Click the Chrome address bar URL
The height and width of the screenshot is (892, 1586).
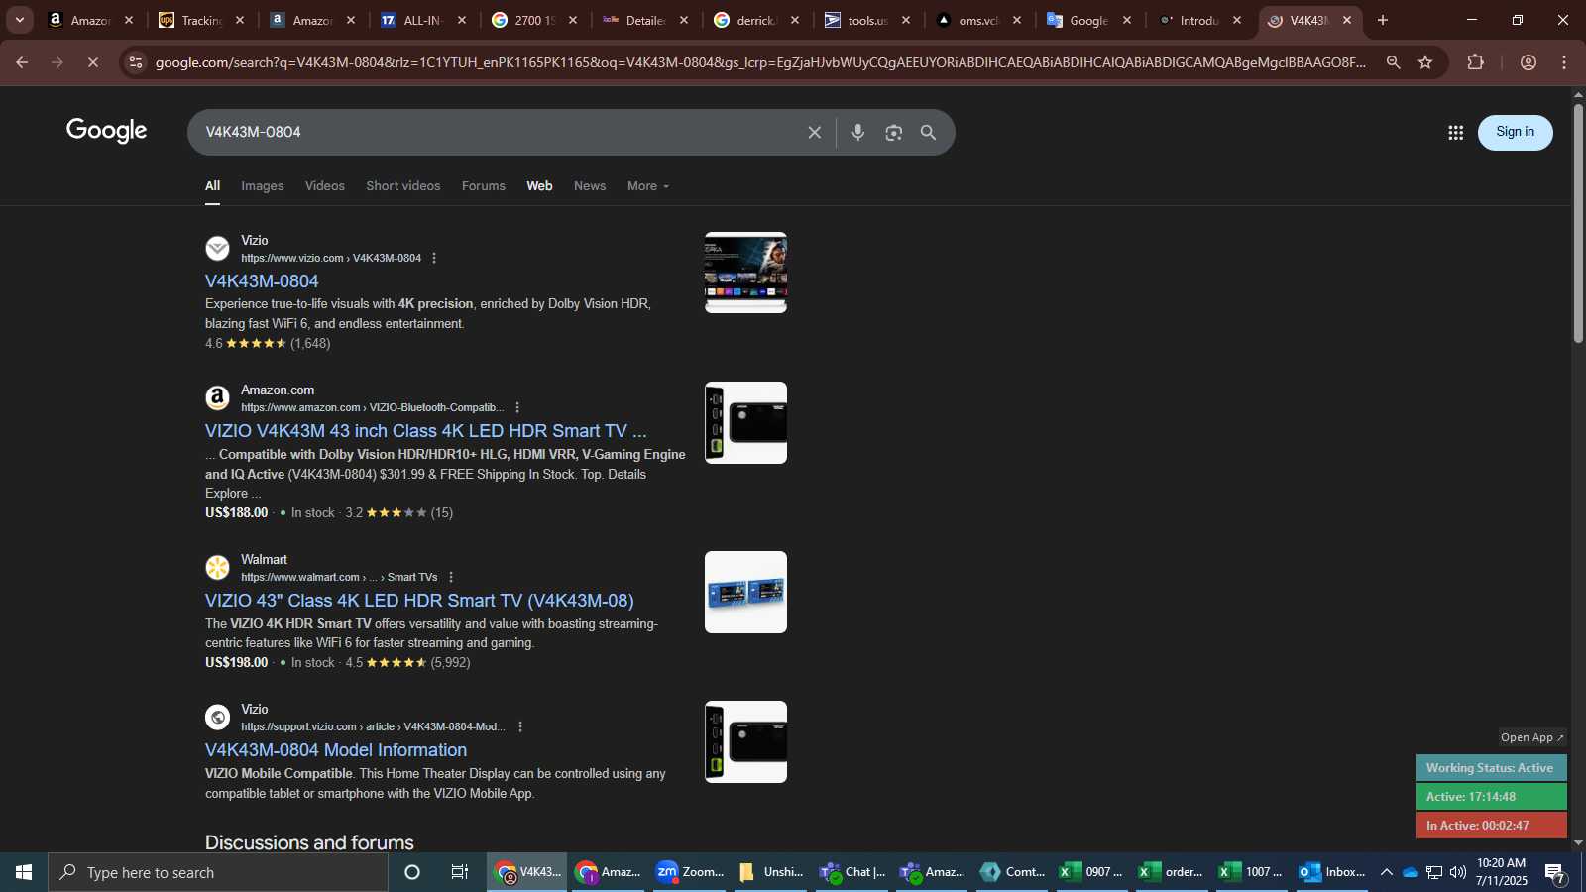click(x=760, y=62)
